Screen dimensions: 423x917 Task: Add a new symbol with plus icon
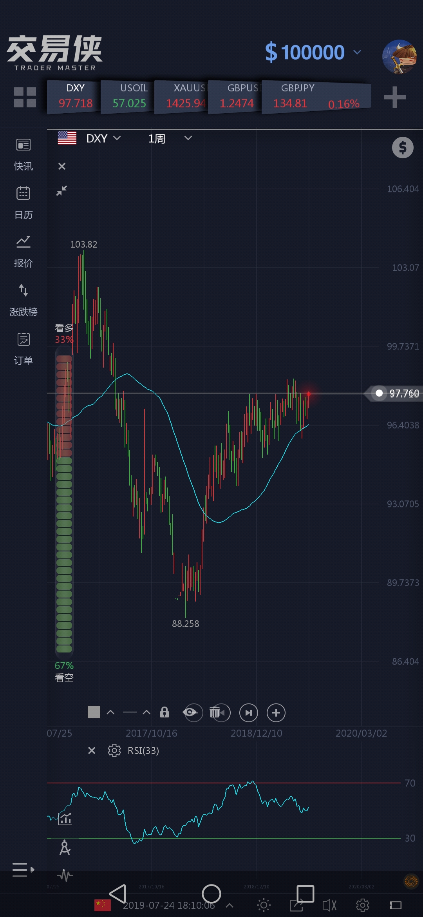coord(395,97)
